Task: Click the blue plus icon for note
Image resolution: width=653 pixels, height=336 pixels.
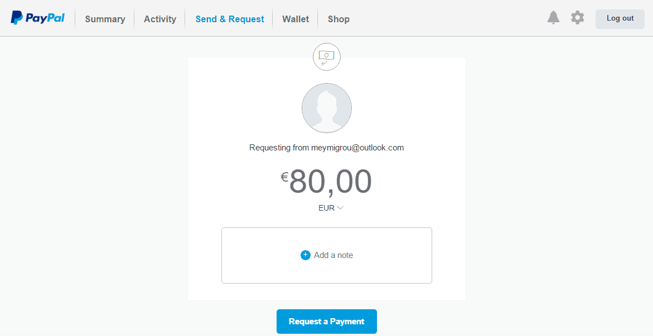Action: click(x=305, y=255)
